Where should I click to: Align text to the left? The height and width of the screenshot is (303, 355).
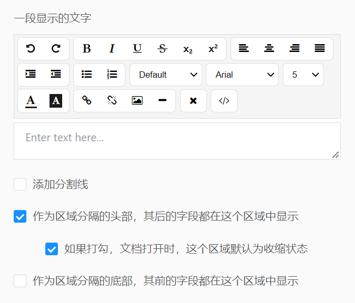(244, 48)
